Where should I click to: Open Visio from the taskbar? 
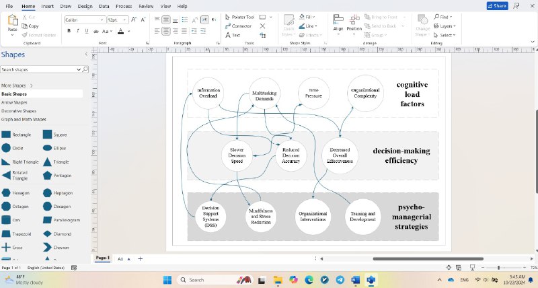pyautogui.click(x=371, y=280)
